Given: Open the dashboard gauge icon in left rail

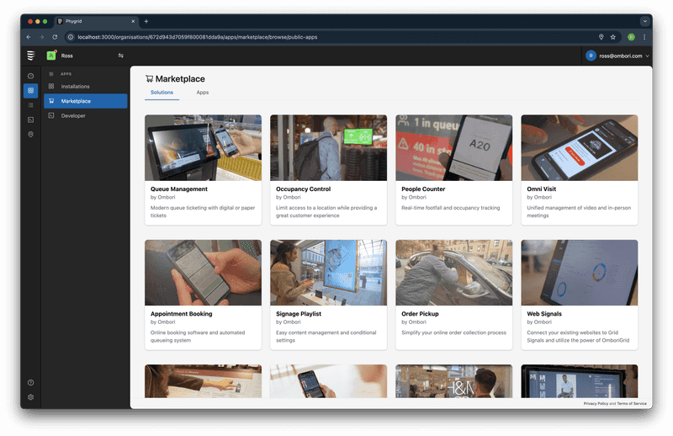Looking at the screenshot, I should click(30, 76).
